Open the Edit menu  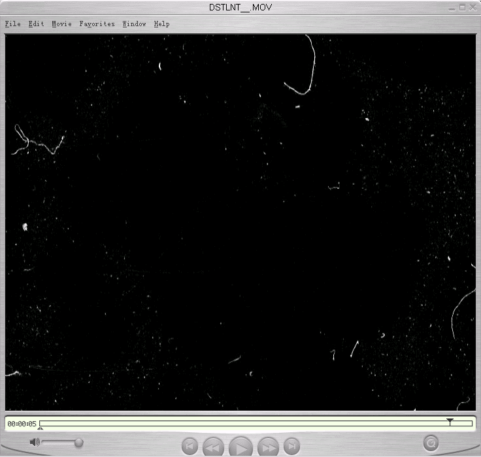[x=36, y=24]
